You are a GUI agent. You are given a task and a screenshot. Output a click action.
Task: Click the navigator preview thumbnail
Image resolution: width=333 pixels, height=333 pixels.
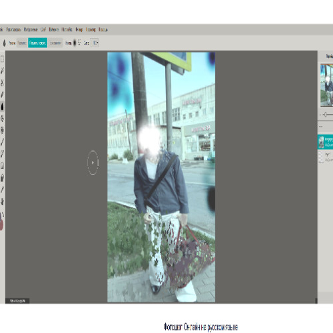coord(326,85)
